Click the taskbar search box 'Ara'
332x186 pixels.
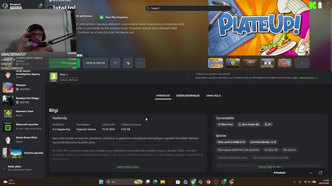click(x=125, y=182)
